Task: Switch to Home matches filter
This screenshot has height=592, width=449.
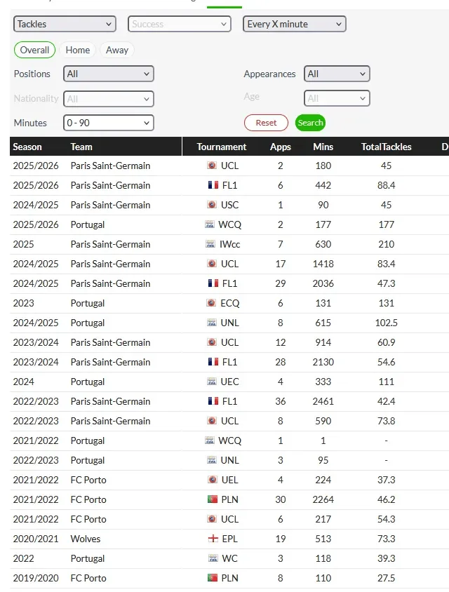Action: pos(78,51)
